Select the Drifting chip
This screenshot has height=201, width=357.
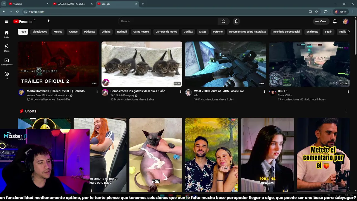106,32
